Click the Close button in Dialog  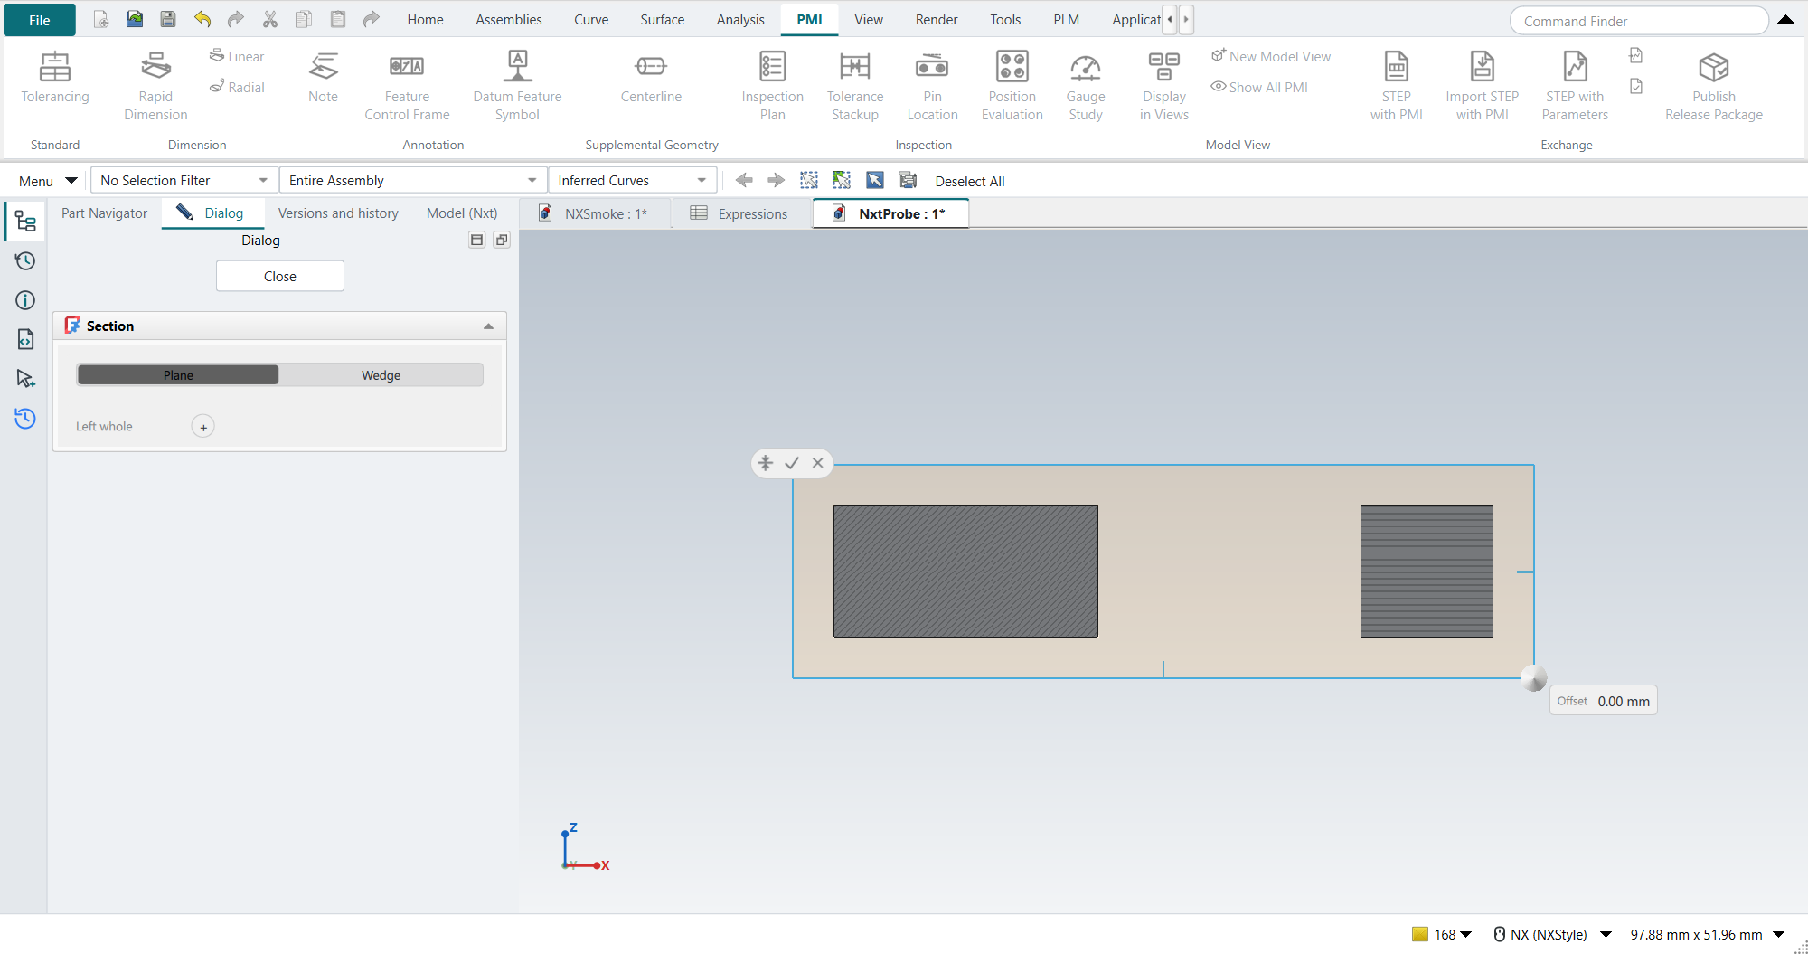(279, 276)
